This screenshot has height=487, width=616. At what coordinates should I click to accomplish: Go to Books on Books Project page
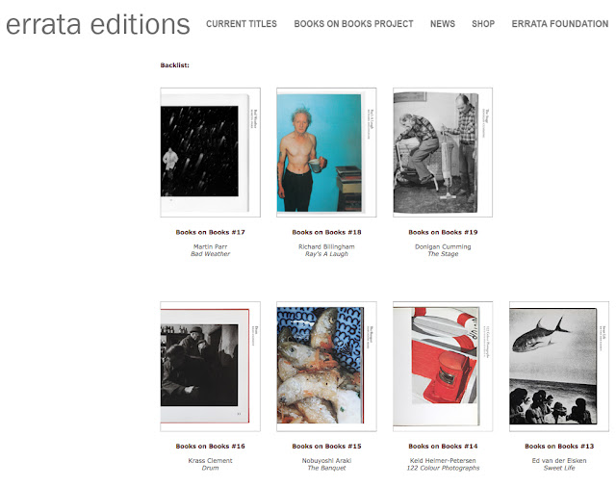point(353,24)
